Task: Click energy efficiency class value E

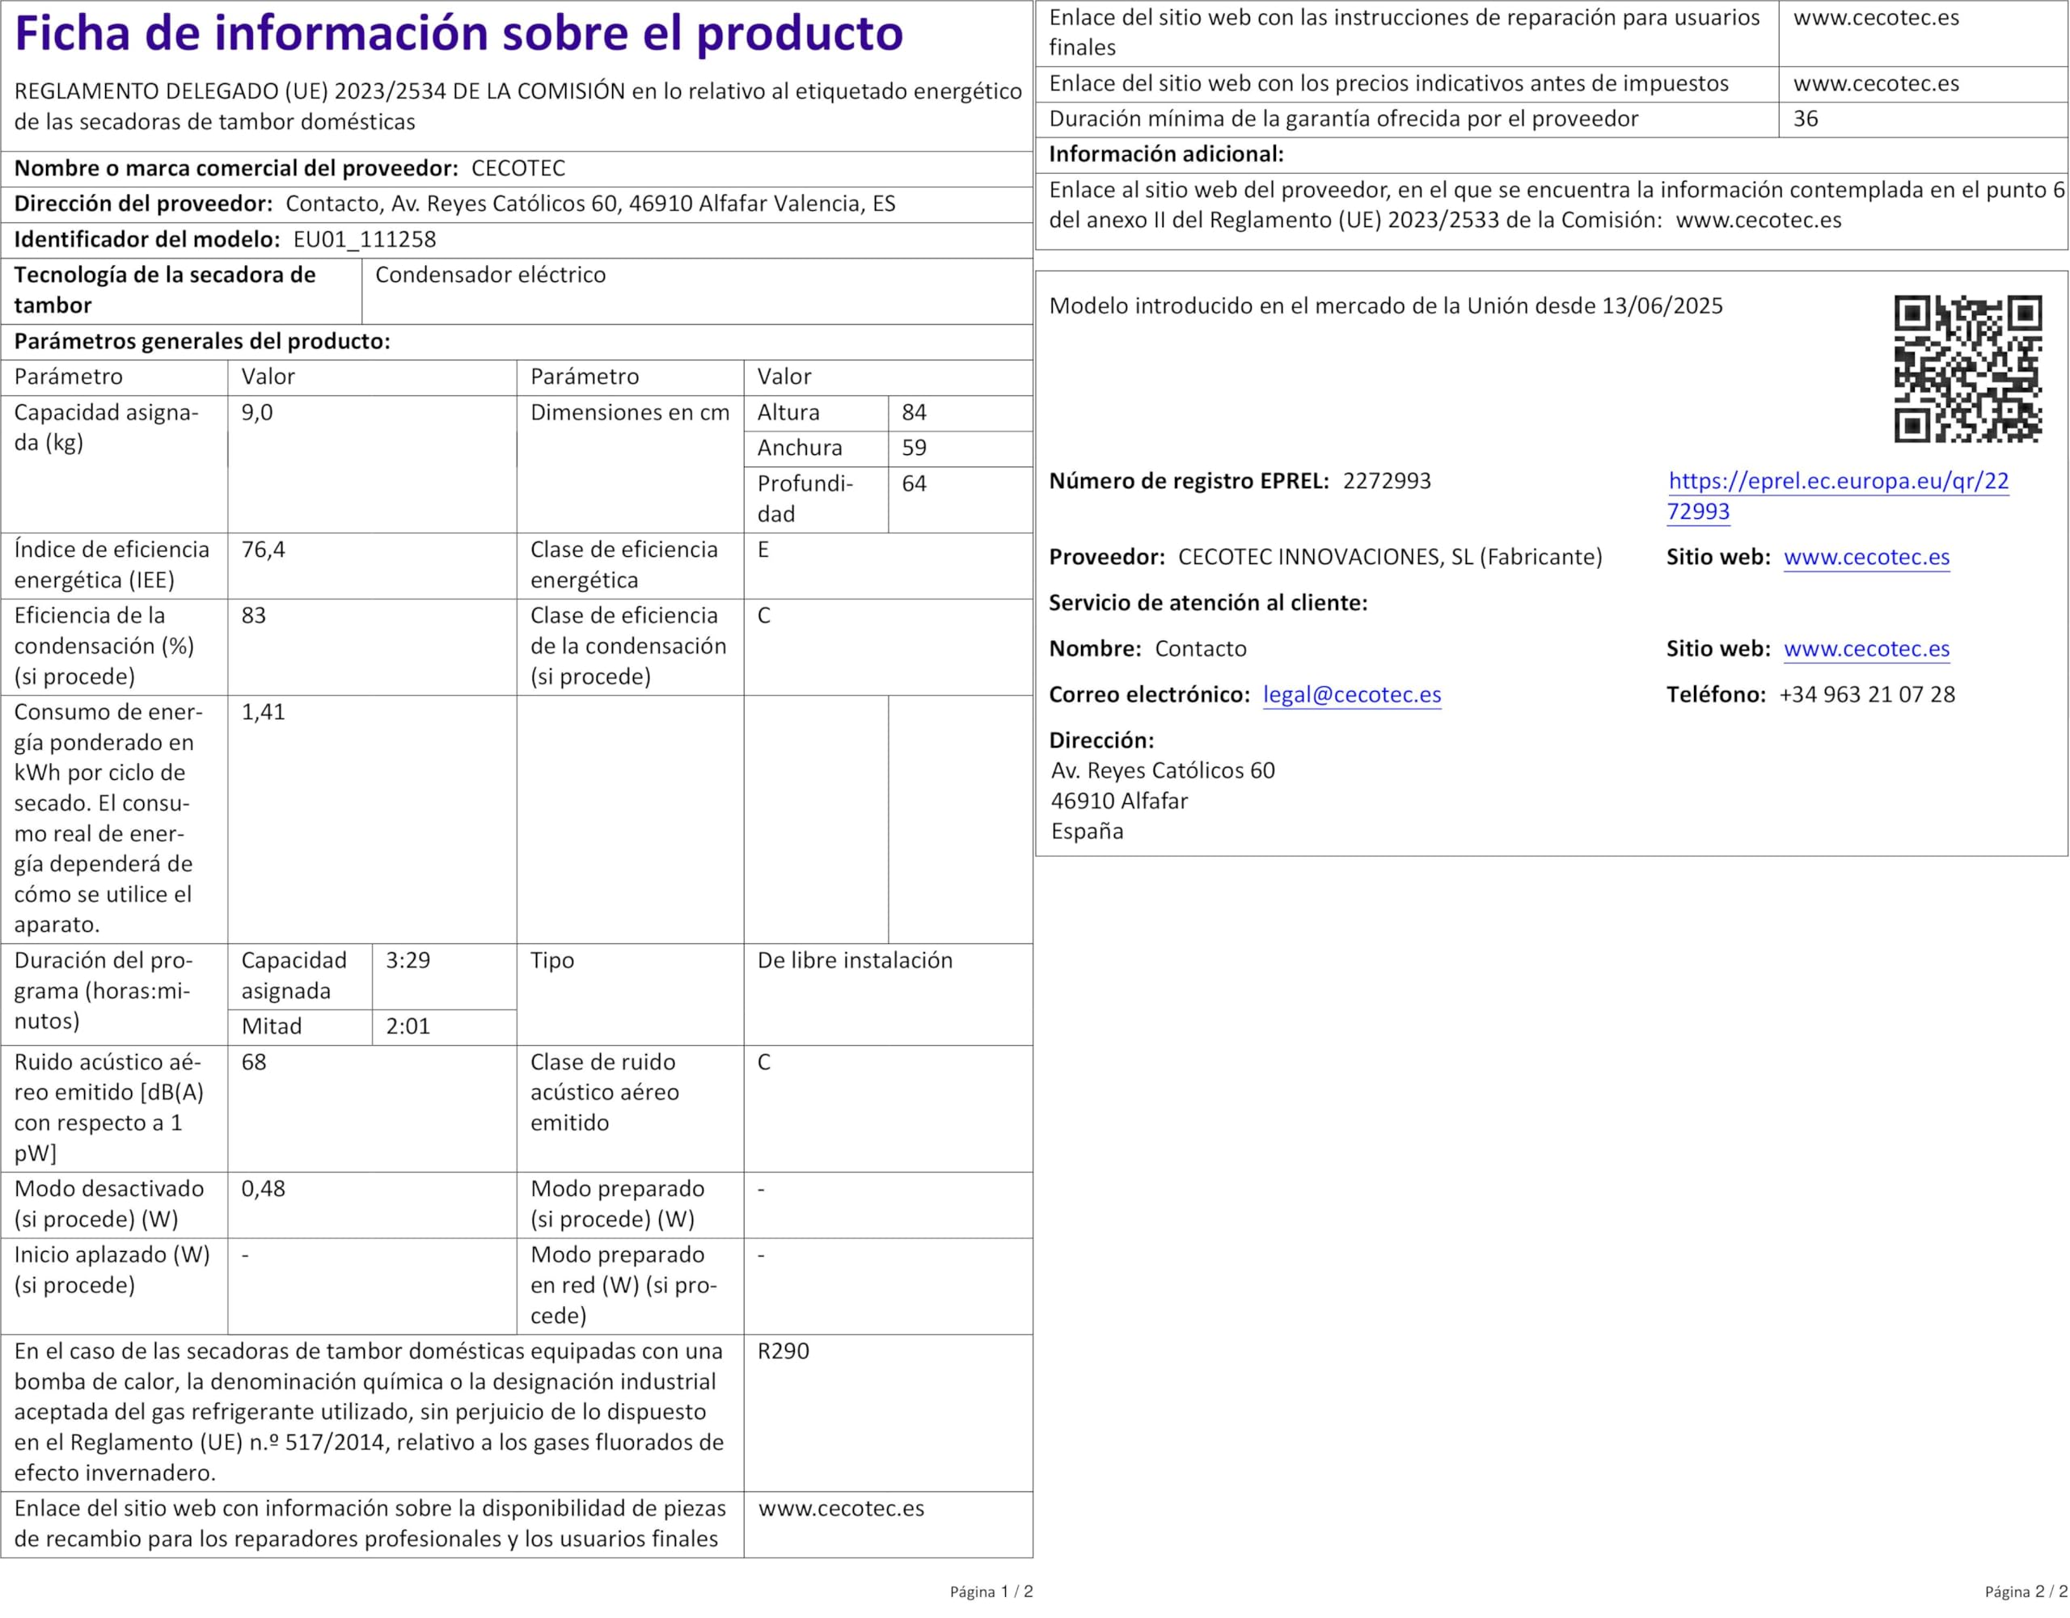Action: (x=763, y=550)
